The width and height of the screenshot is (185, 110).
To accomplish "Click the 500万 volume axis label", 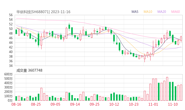I will pos(8,78).
